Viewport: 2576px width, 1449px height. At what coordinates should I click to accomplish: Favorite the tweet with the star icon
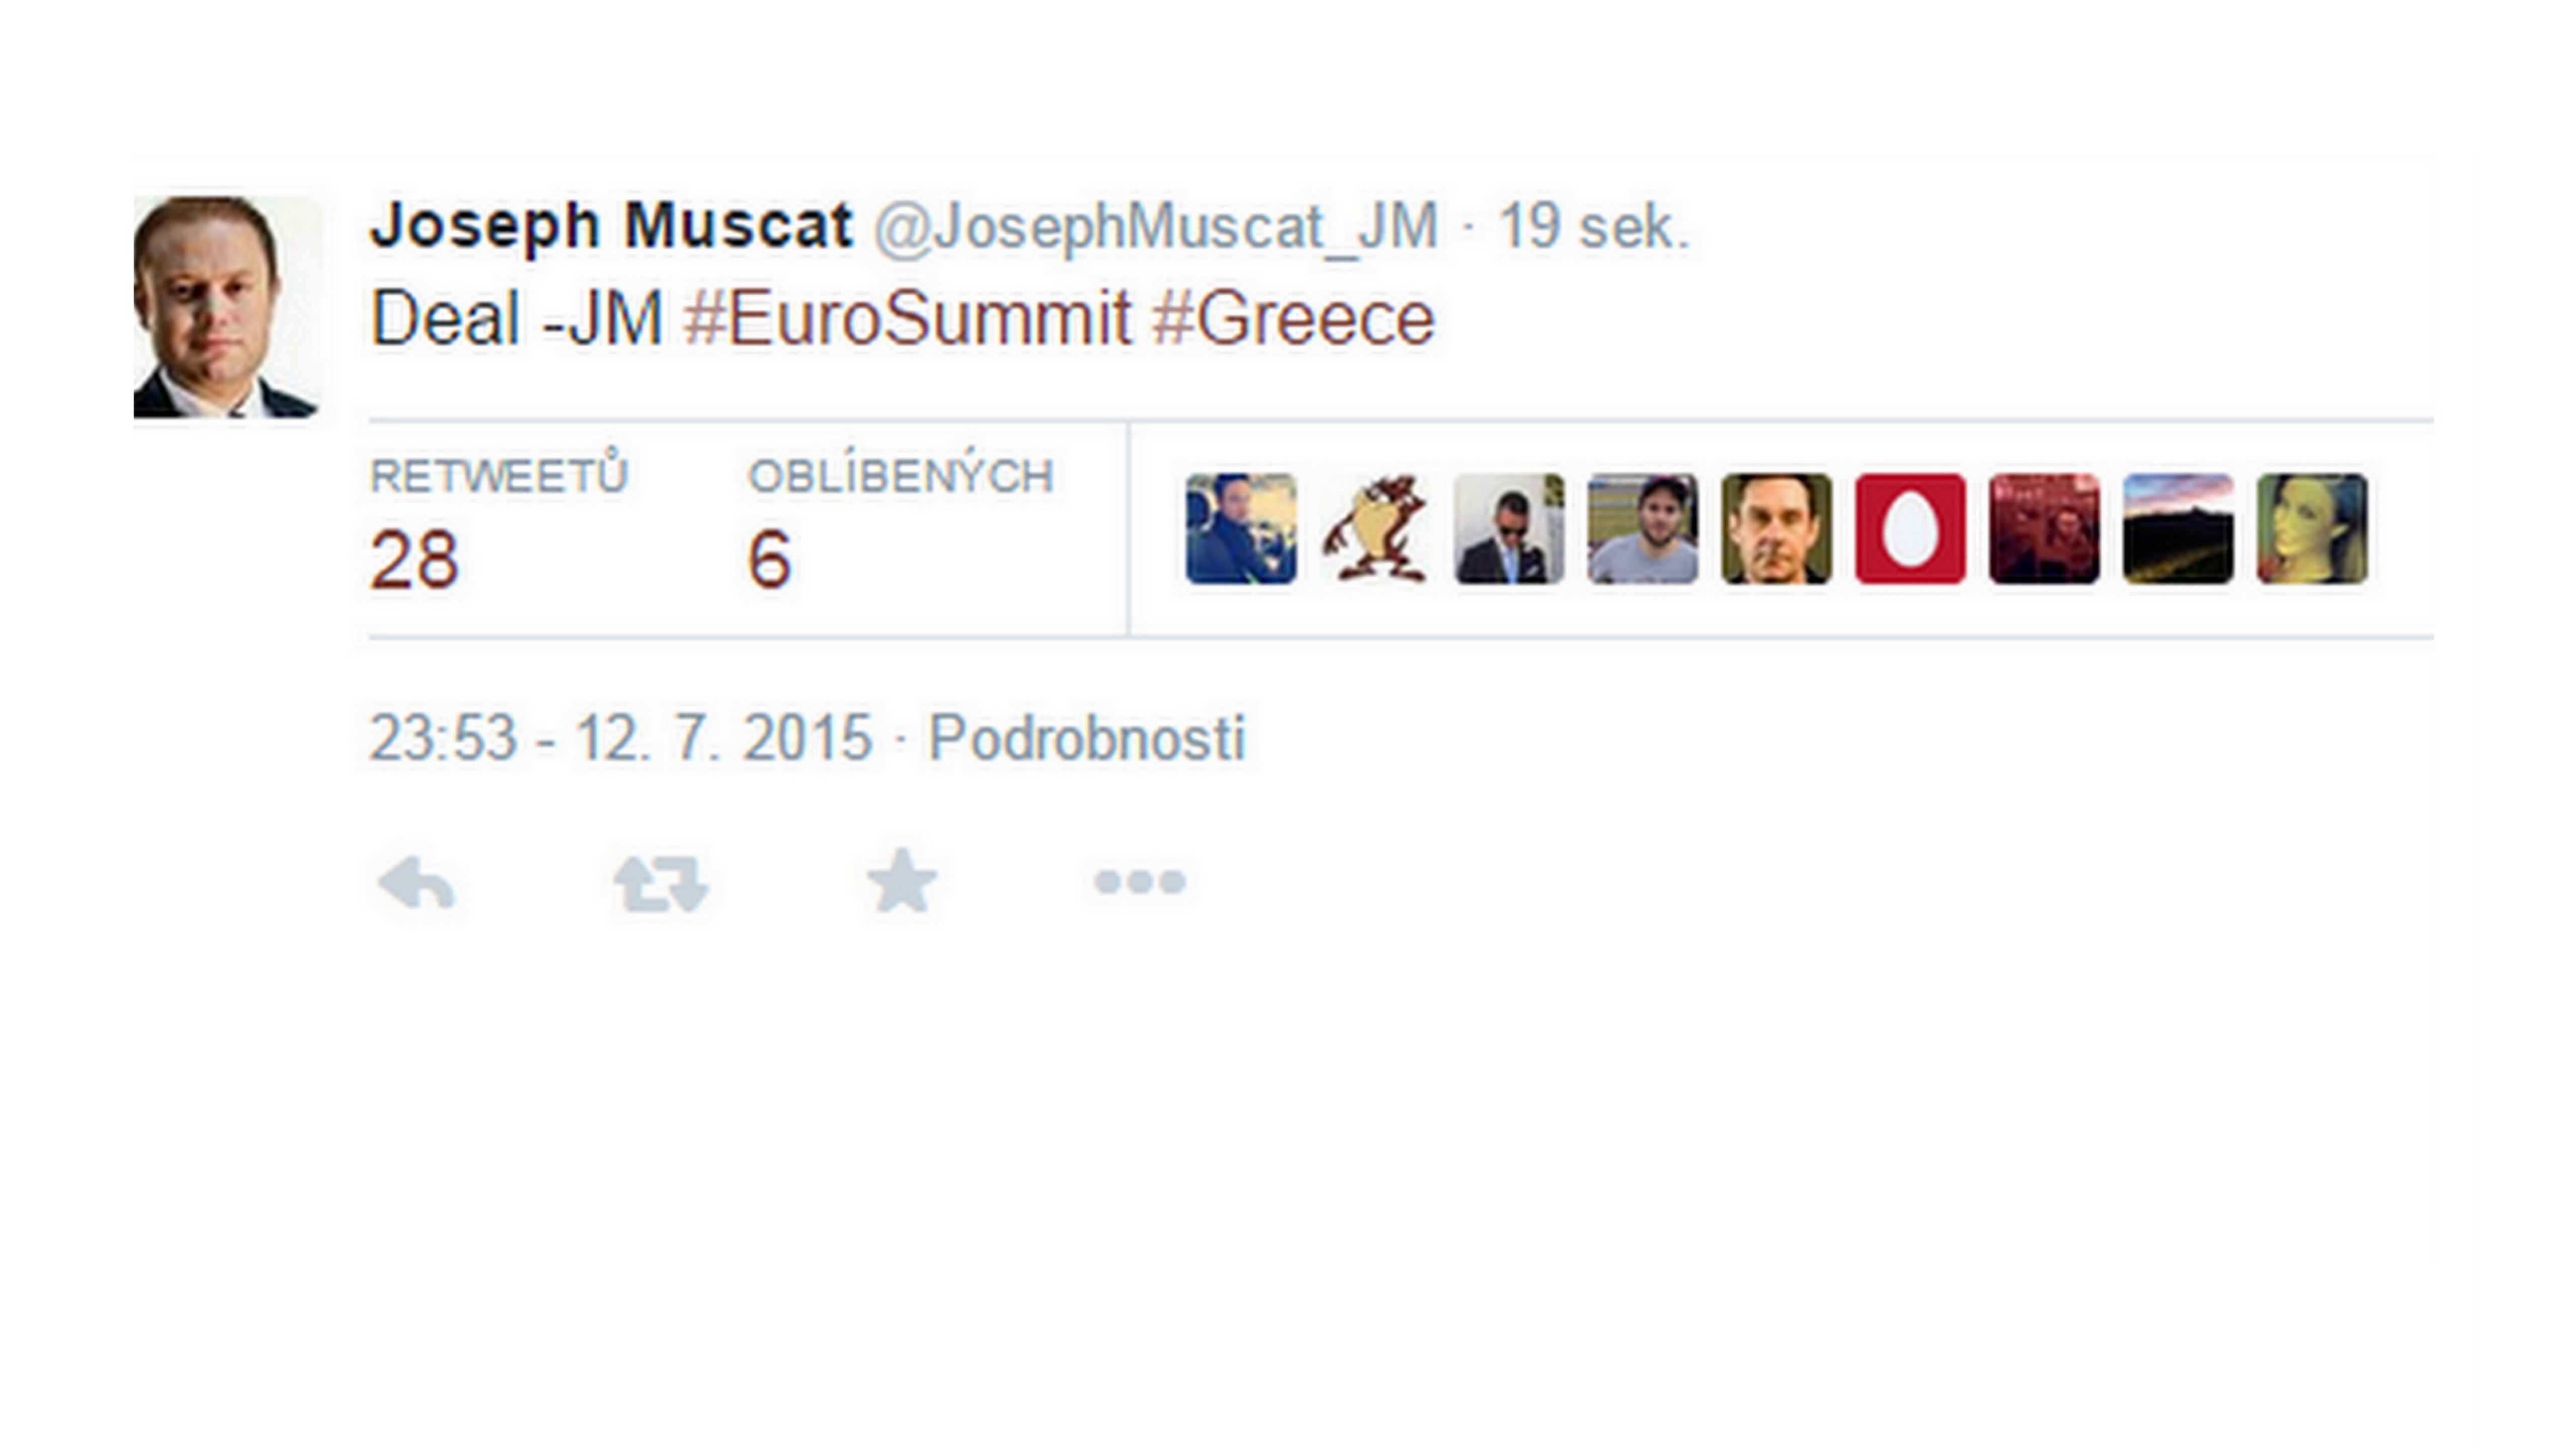point(902,881)
